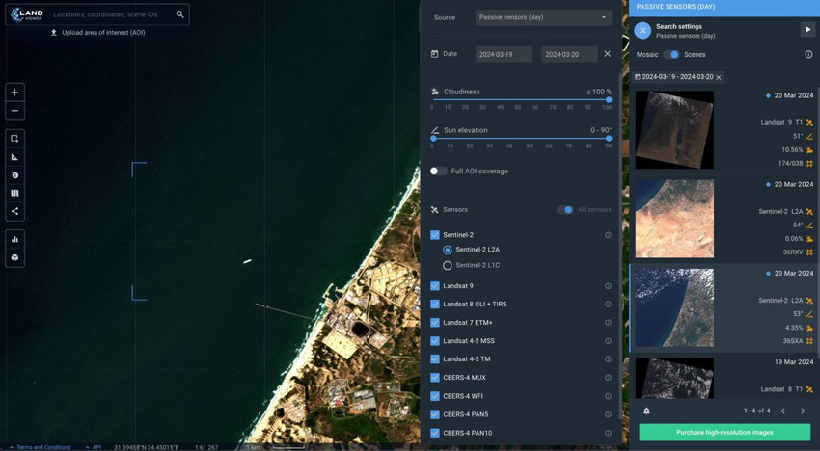Uncheck the Landsat 9 checkbox

point(434,286)
